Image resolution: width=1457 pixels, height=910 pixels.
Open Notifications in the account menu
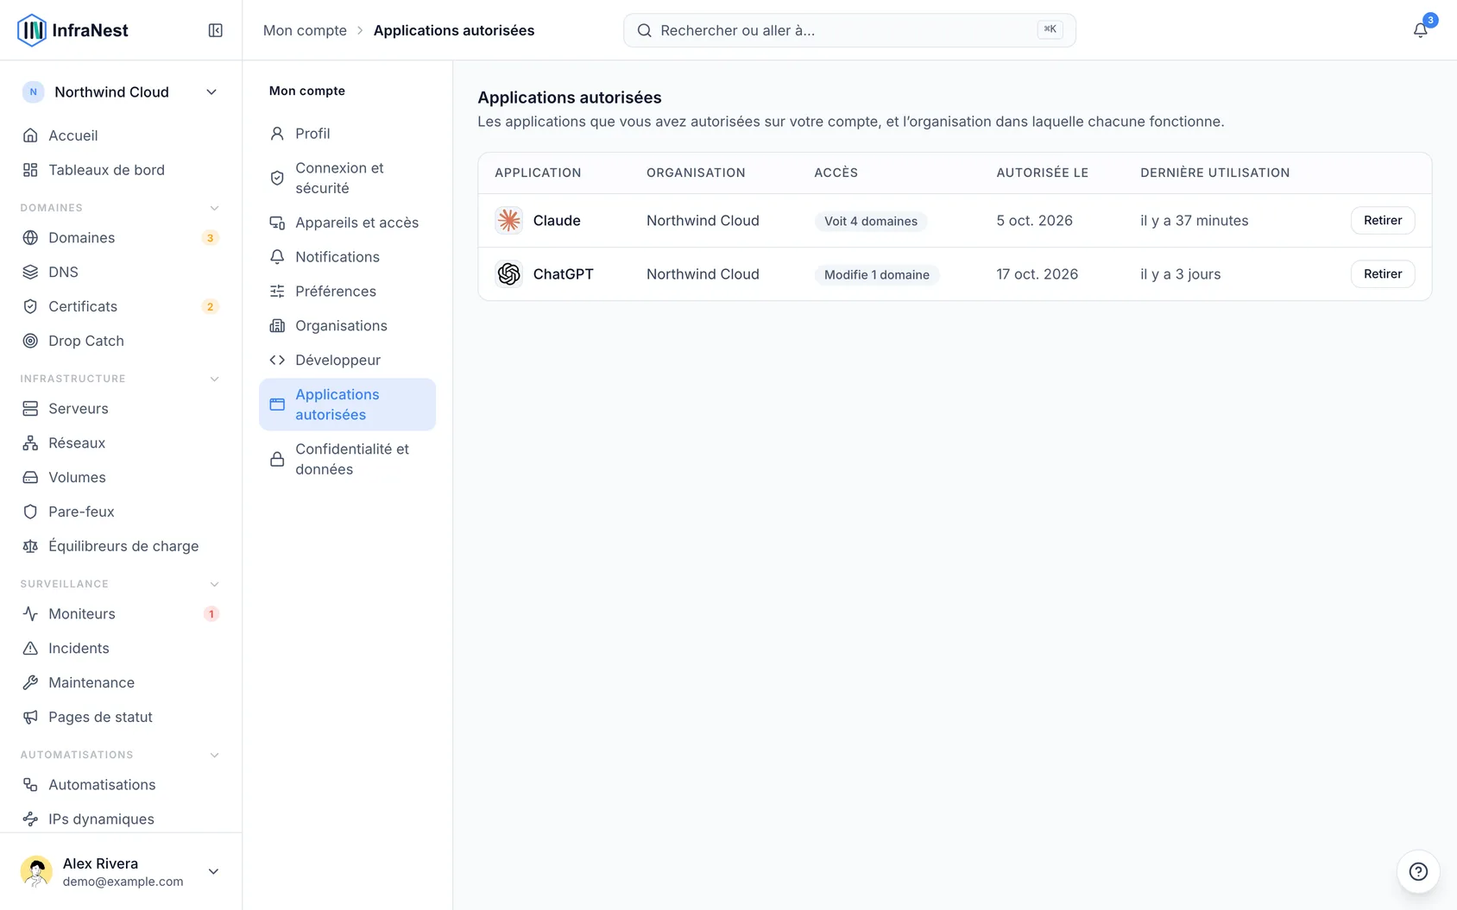tap(347, 257)
